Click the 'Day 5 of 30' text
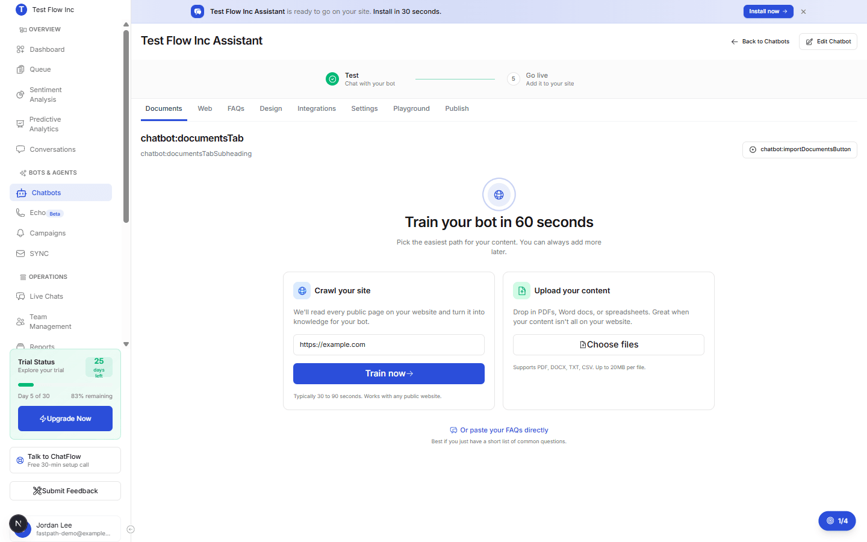867x542 pixels. click(34, 396)
